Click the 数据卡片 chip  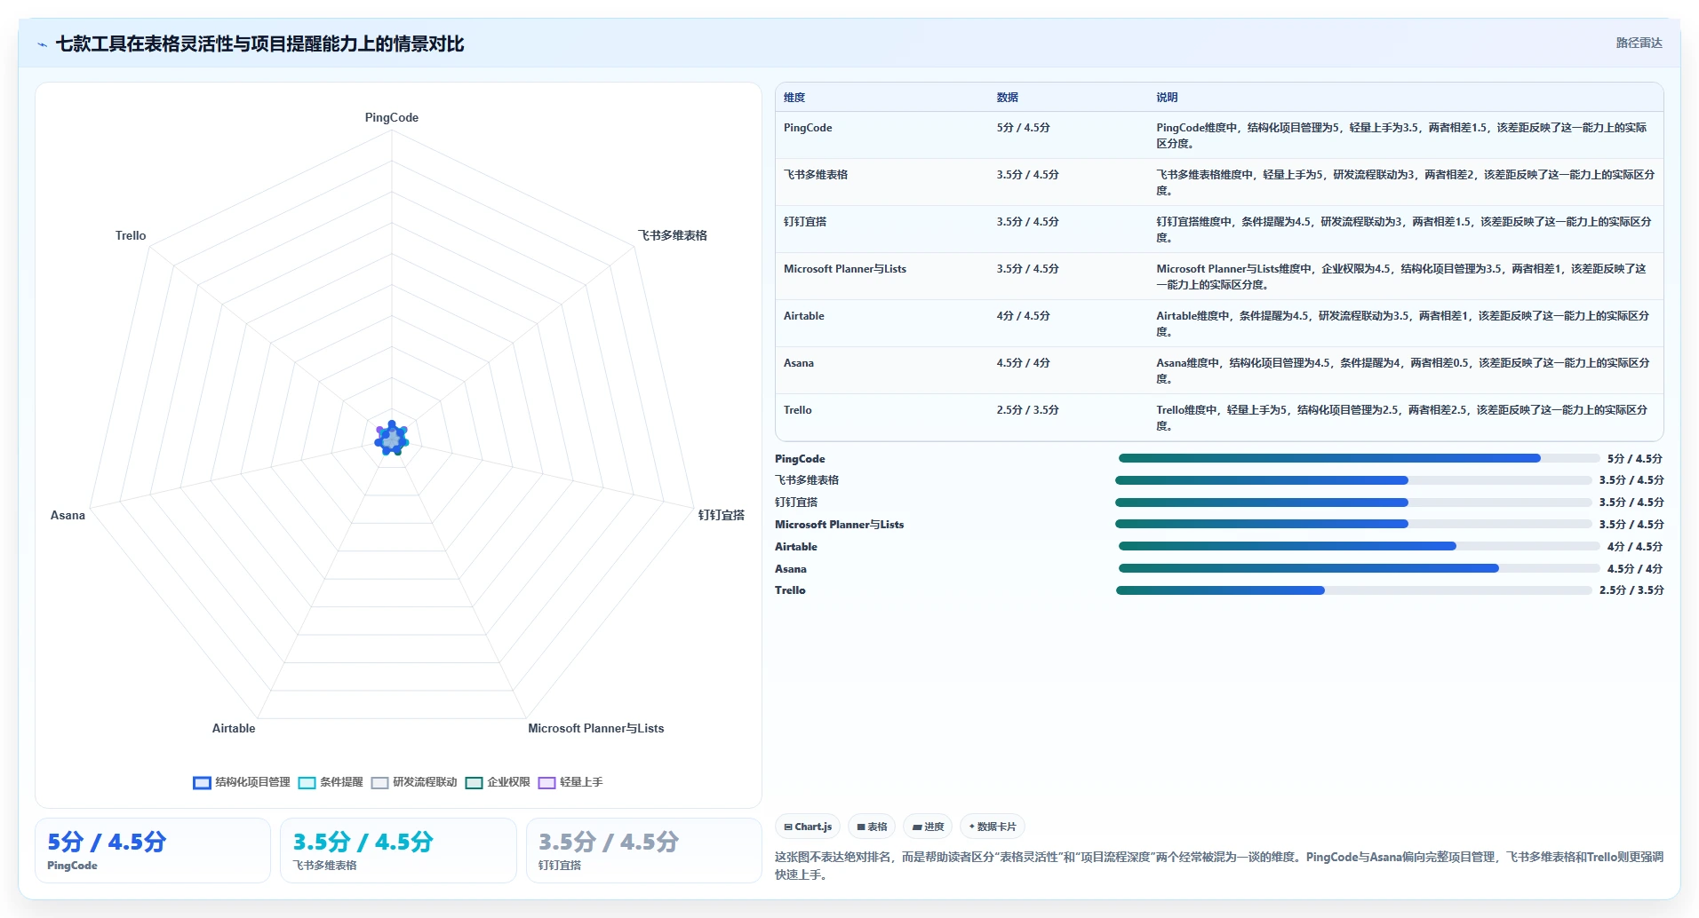pos(993,827)
